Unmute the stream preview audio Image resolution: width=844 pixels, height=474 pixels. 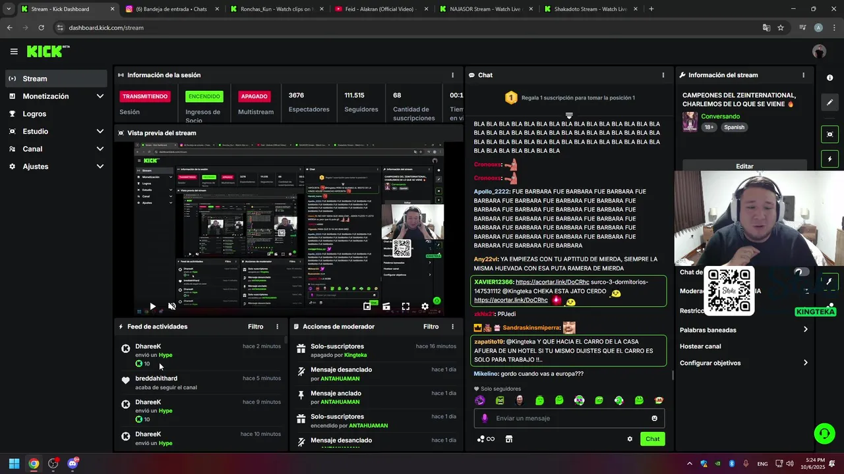pos(172,306)
